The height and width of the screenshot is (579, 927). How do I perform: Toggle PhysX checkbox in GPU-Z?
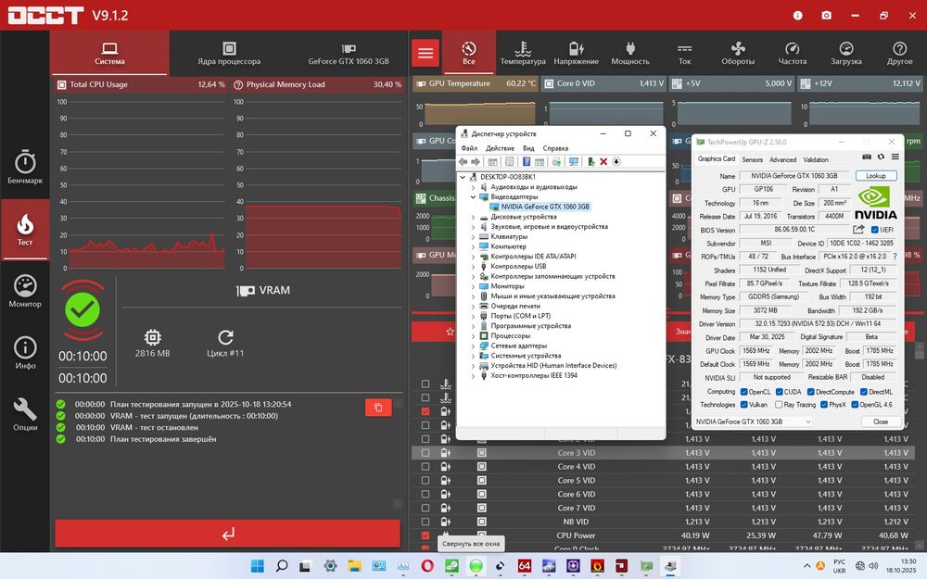(x=823, y=405)
